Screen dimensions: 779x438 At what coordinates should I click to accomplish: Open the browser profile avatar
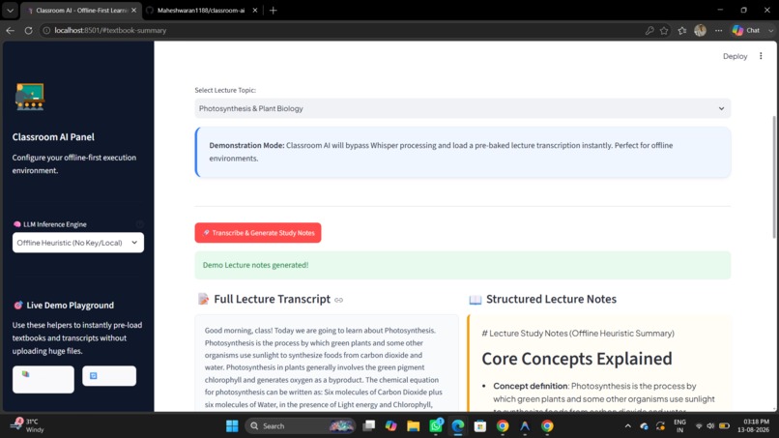coord(700,30)
